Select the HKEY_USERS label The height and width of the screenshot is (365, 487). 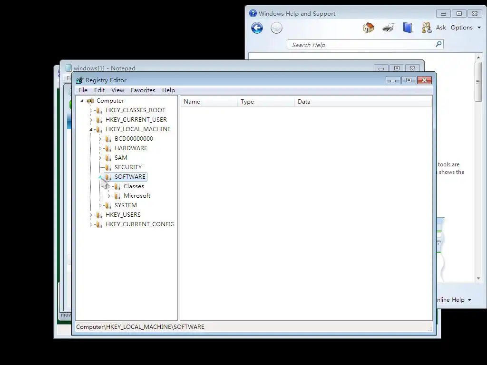click(123, 215)
